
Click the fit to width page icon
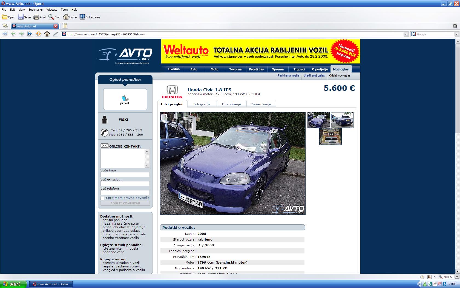(422, 277)
